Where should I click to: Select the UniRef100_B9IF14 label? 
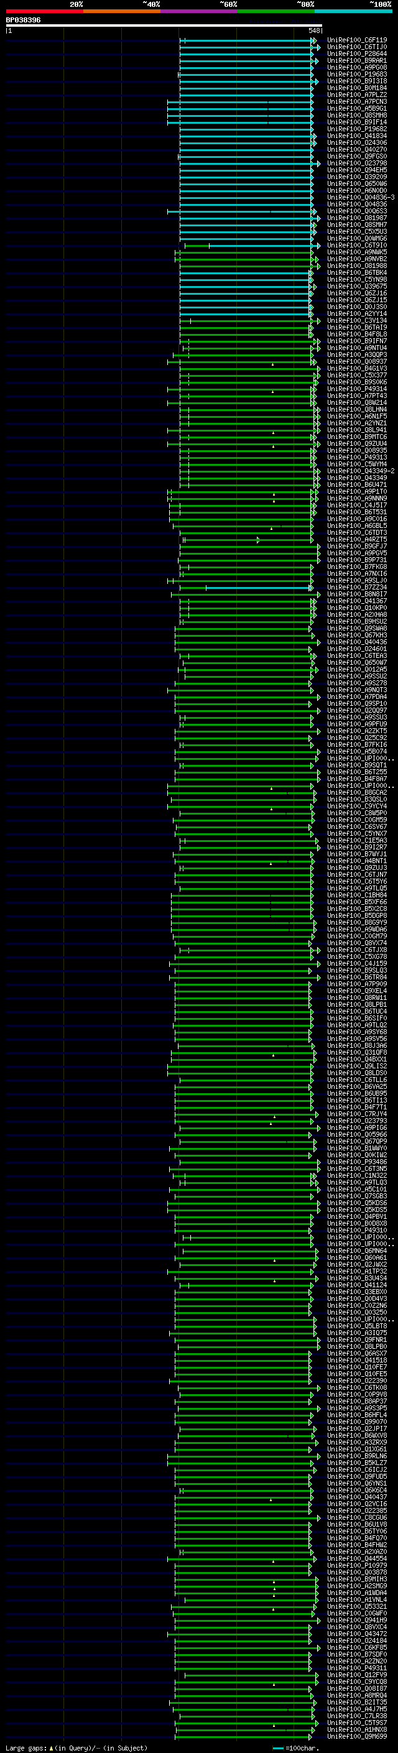[x=357, y=123]
